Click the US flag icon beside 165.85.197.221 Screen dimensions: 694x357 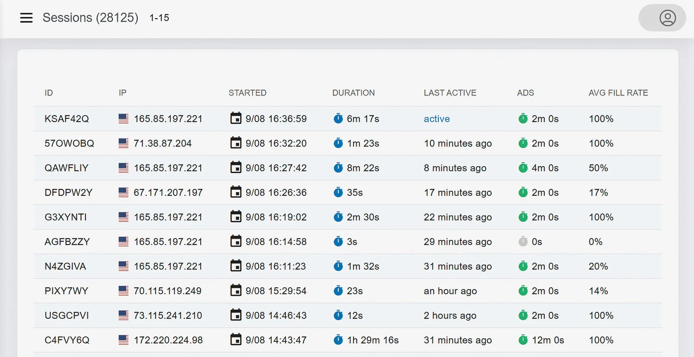[123, 119]
